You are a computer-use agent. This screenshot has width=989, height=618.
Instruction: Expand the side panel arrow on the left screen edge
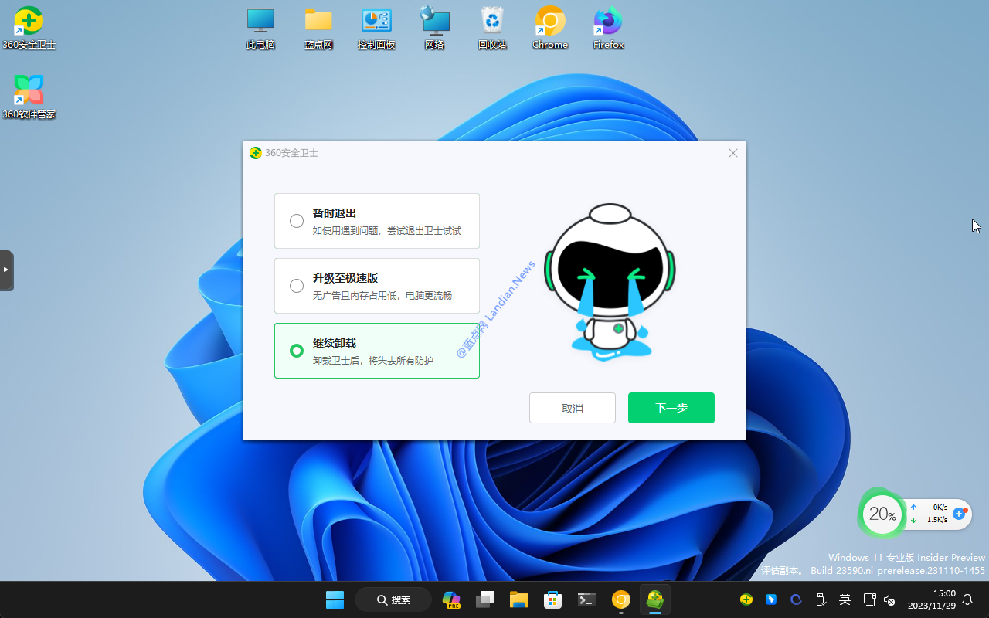coord(6,270)
